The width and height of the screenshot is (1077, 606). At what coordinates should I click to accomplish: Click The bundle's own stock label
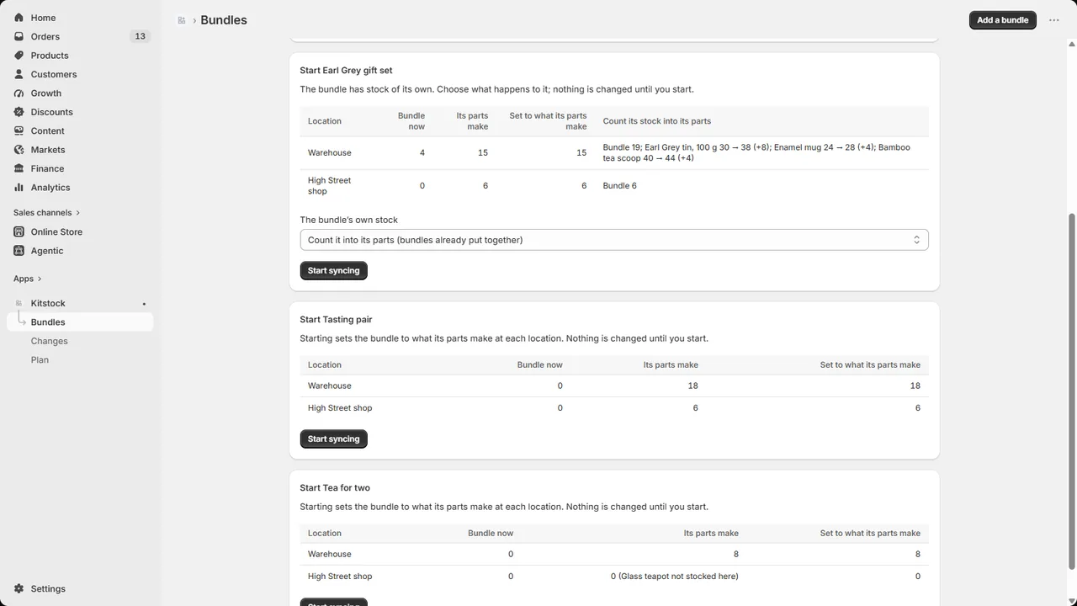click(349, 220)
